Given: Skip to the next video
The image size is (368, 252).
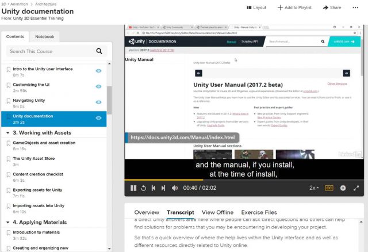Looking at the screenshot, I should point(163,188).
